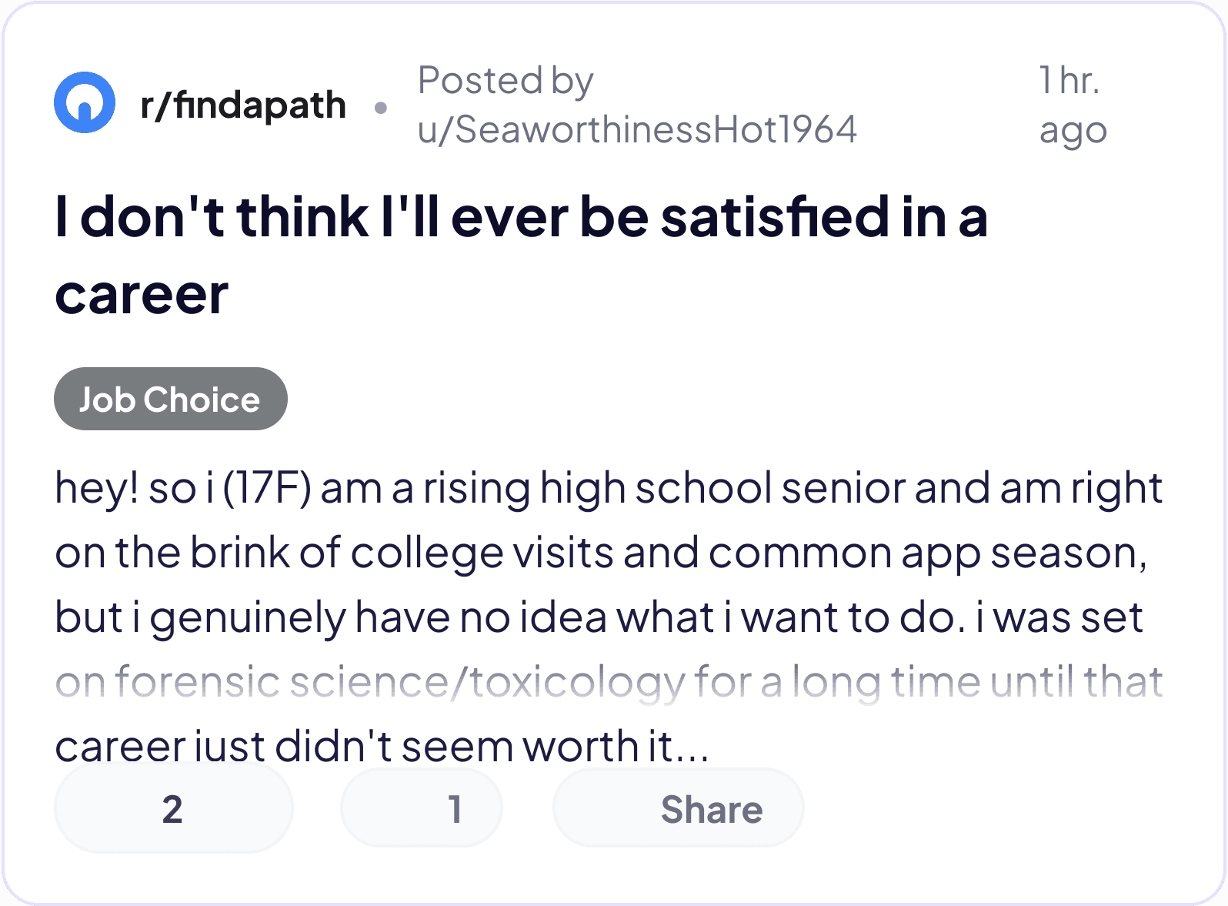Click the dot separator after the subreddit name
Image resolution: width=1228 pixels, height=906 pixels.
380,107
